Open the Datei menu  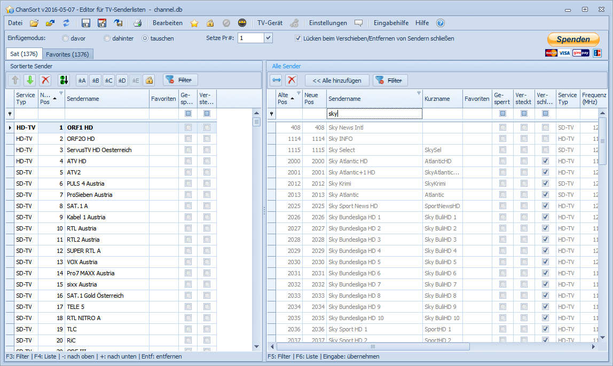pos(15,23)
